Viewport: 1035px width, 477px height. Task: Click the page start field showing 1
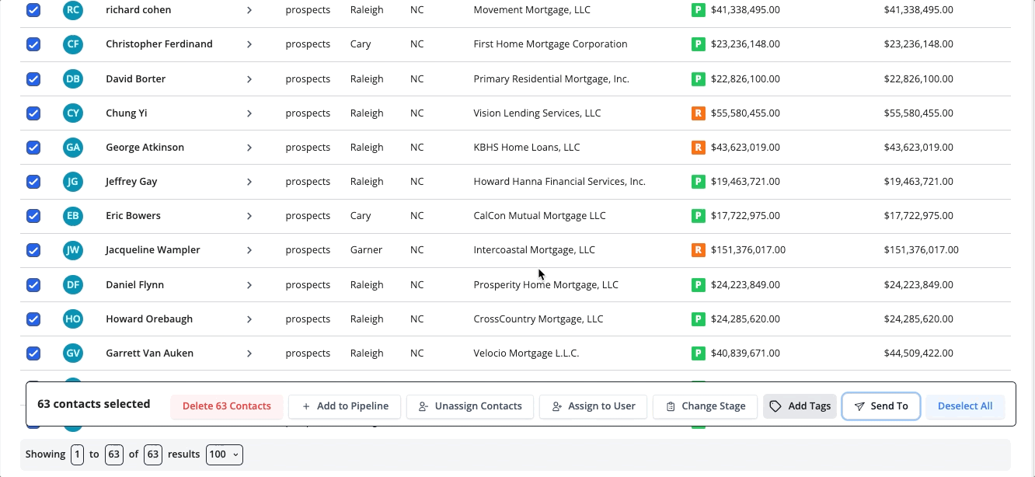tap(77, 454)
